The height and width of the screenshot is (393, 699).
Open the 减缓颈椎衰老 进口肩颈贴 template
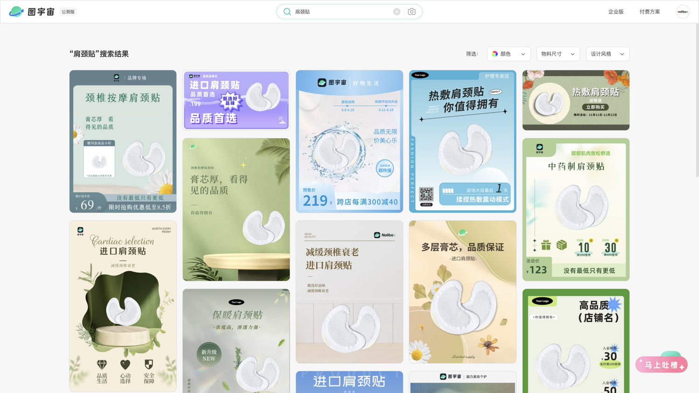pyautogui.click(x=349, y=292)
